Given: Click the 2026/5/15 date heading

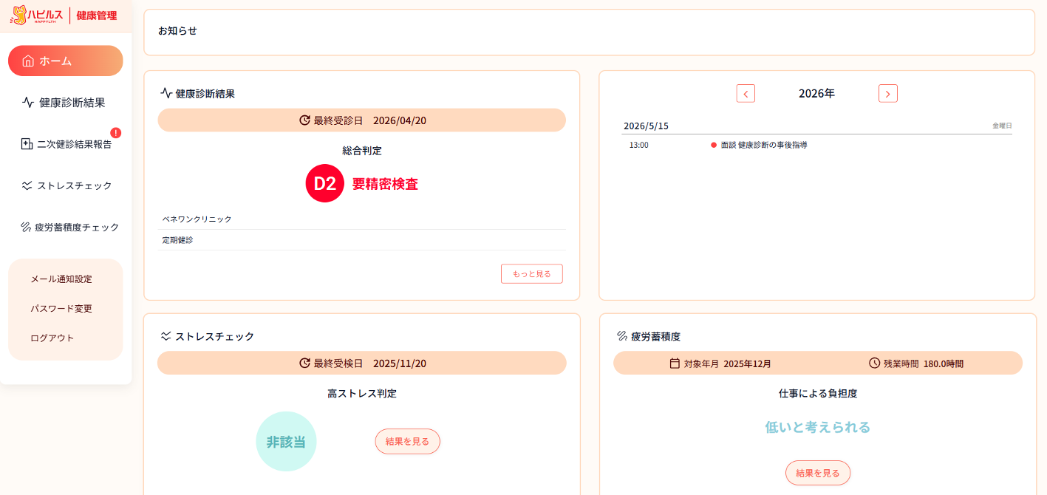Looking at the screenshot, I should point(646,126).
